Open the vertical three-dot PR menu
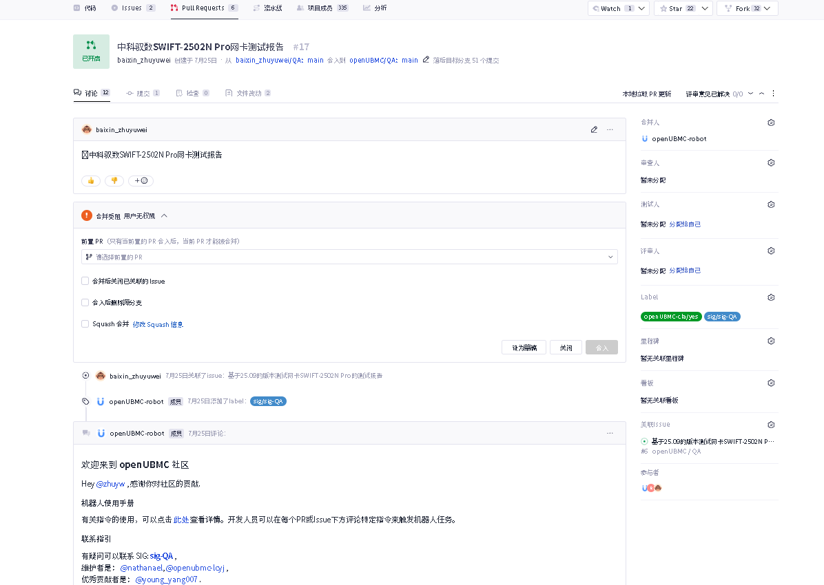 click(x=773, y=94)
